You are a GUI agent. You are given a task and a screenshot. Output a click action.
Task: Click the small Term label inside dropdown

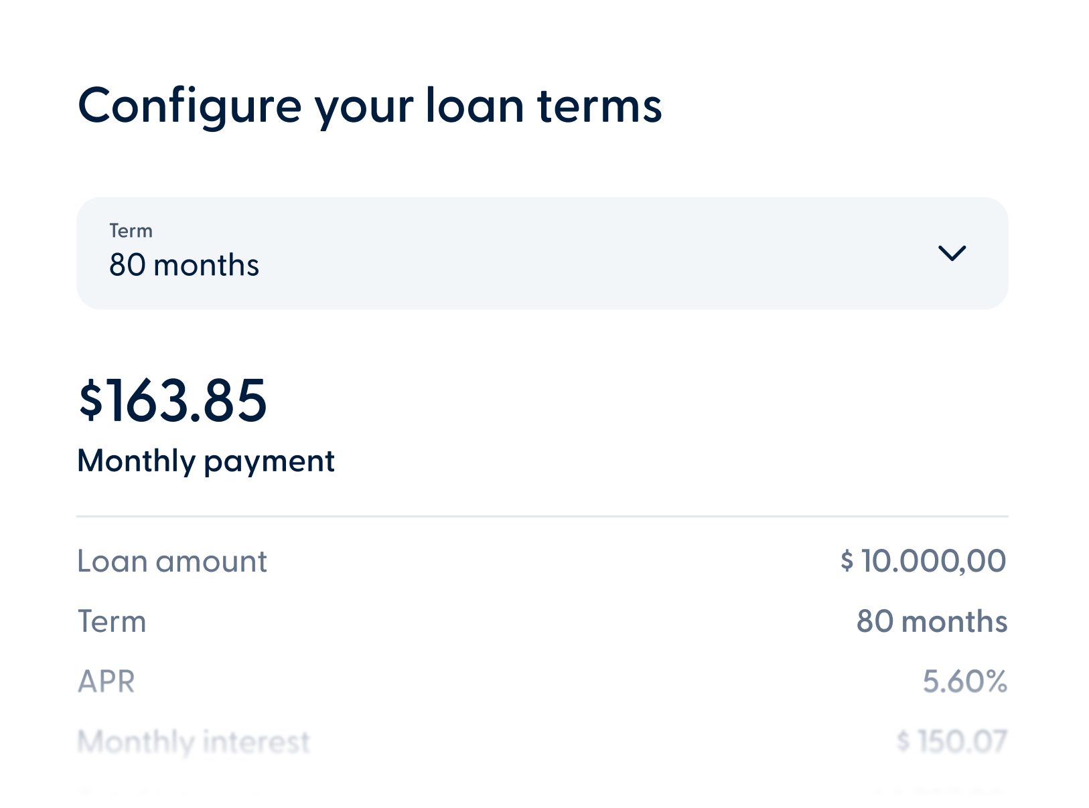pyautogui.click(x=131, y=231)
